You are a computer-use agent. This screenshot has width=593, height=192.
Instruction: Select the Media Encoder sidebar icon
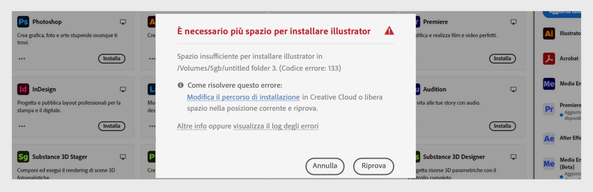[549, 83]
